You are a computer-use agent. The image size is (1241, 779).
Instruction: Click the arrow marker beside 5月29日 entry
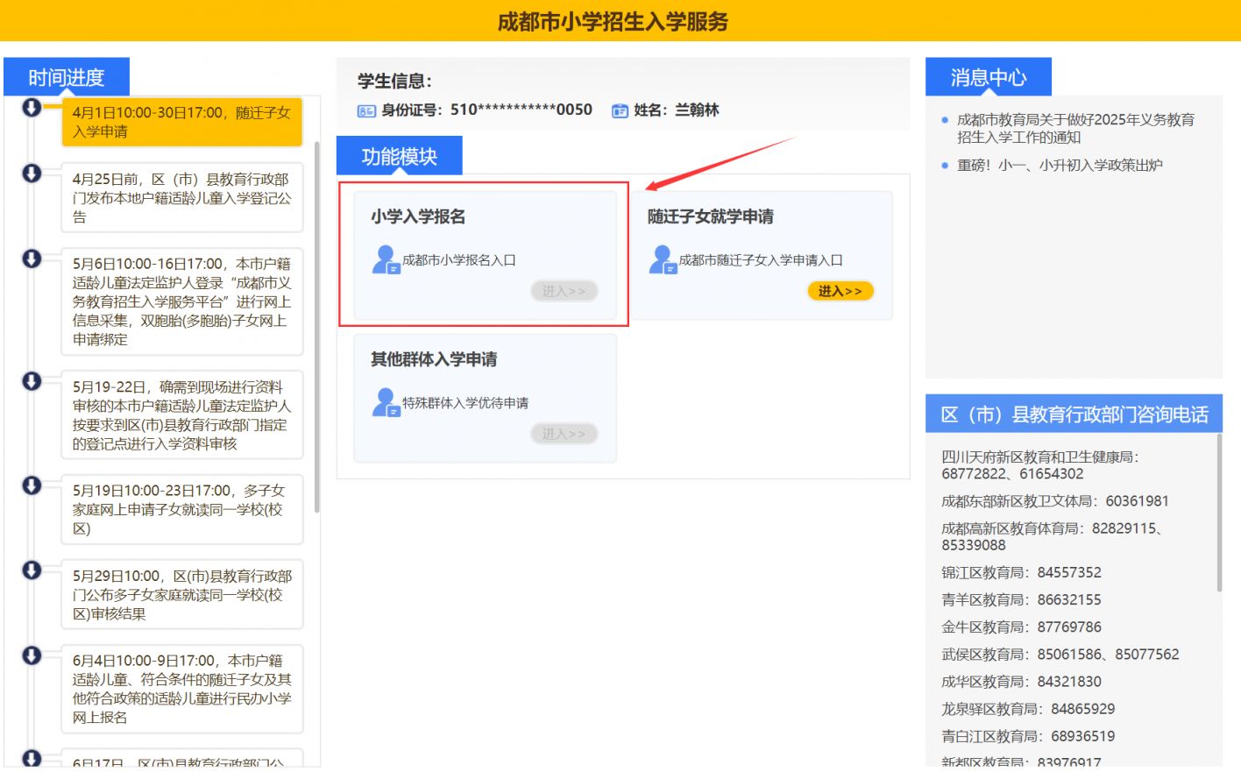pyautogui.click(x=32, y=570)
